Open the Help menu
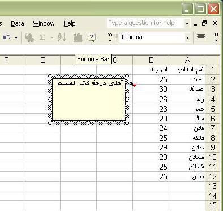The width and height of the screenshot is (223, 211). (x=70, y=23)
